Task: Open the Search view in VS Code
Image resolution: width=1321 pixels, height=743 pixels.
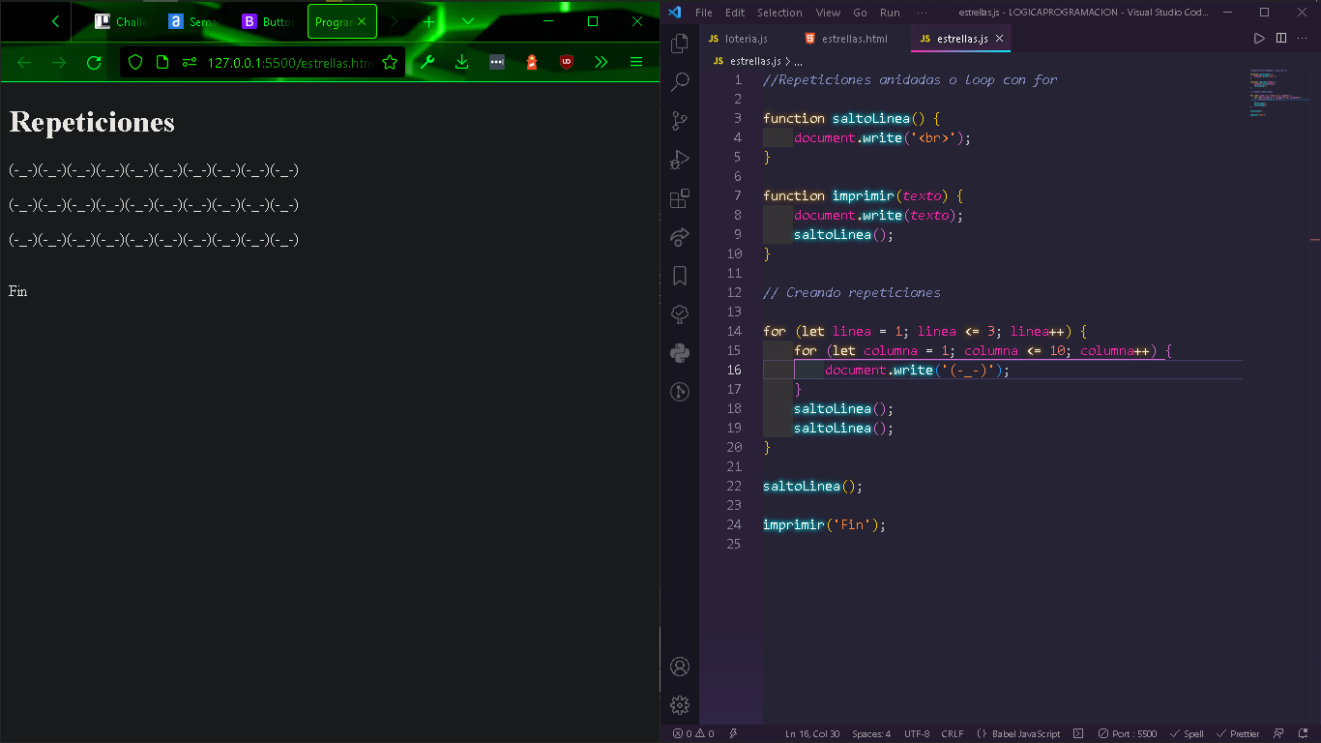Action: click(680, 82)
